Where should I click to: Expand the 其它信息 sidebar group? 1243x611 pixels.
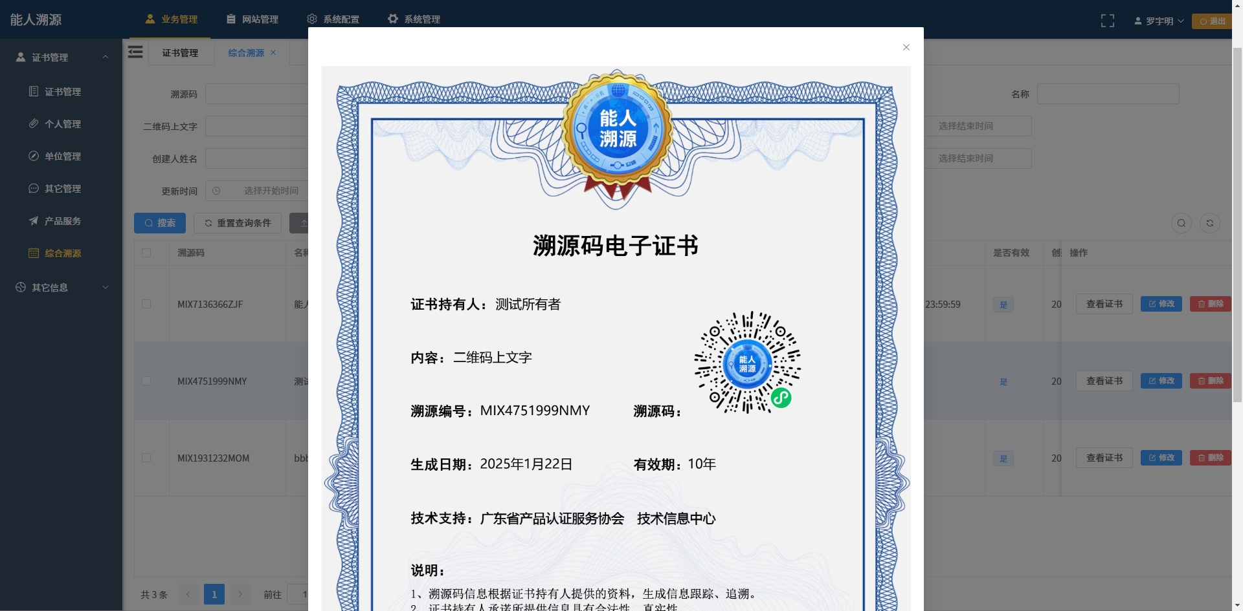(62, 287)
